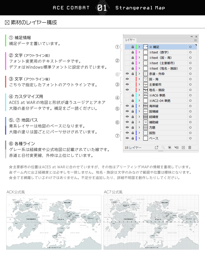Viewport: 205px width, 256px height.
Task: Click the collect for export icon
Action: point(156,148)
